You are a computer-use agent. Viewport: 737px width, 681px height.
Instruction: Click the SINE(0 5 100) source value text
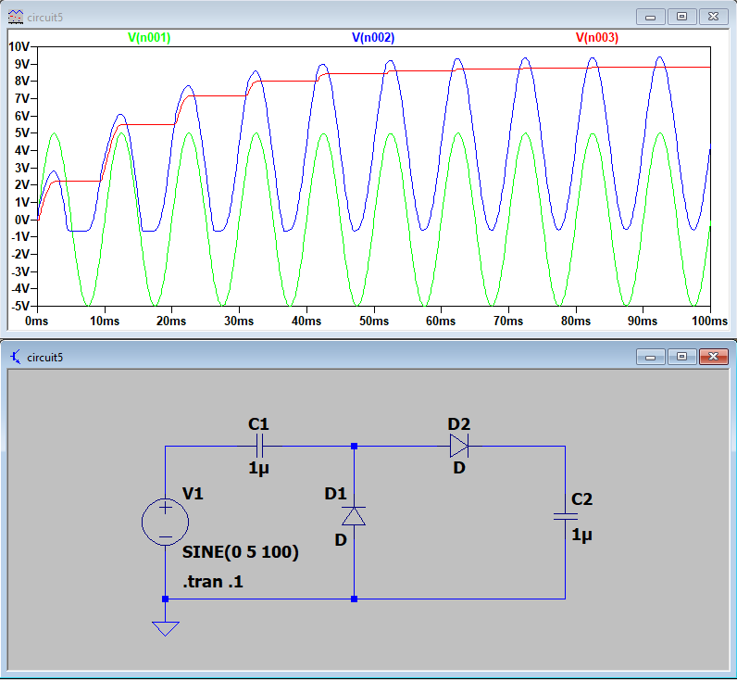pos(241,552)
